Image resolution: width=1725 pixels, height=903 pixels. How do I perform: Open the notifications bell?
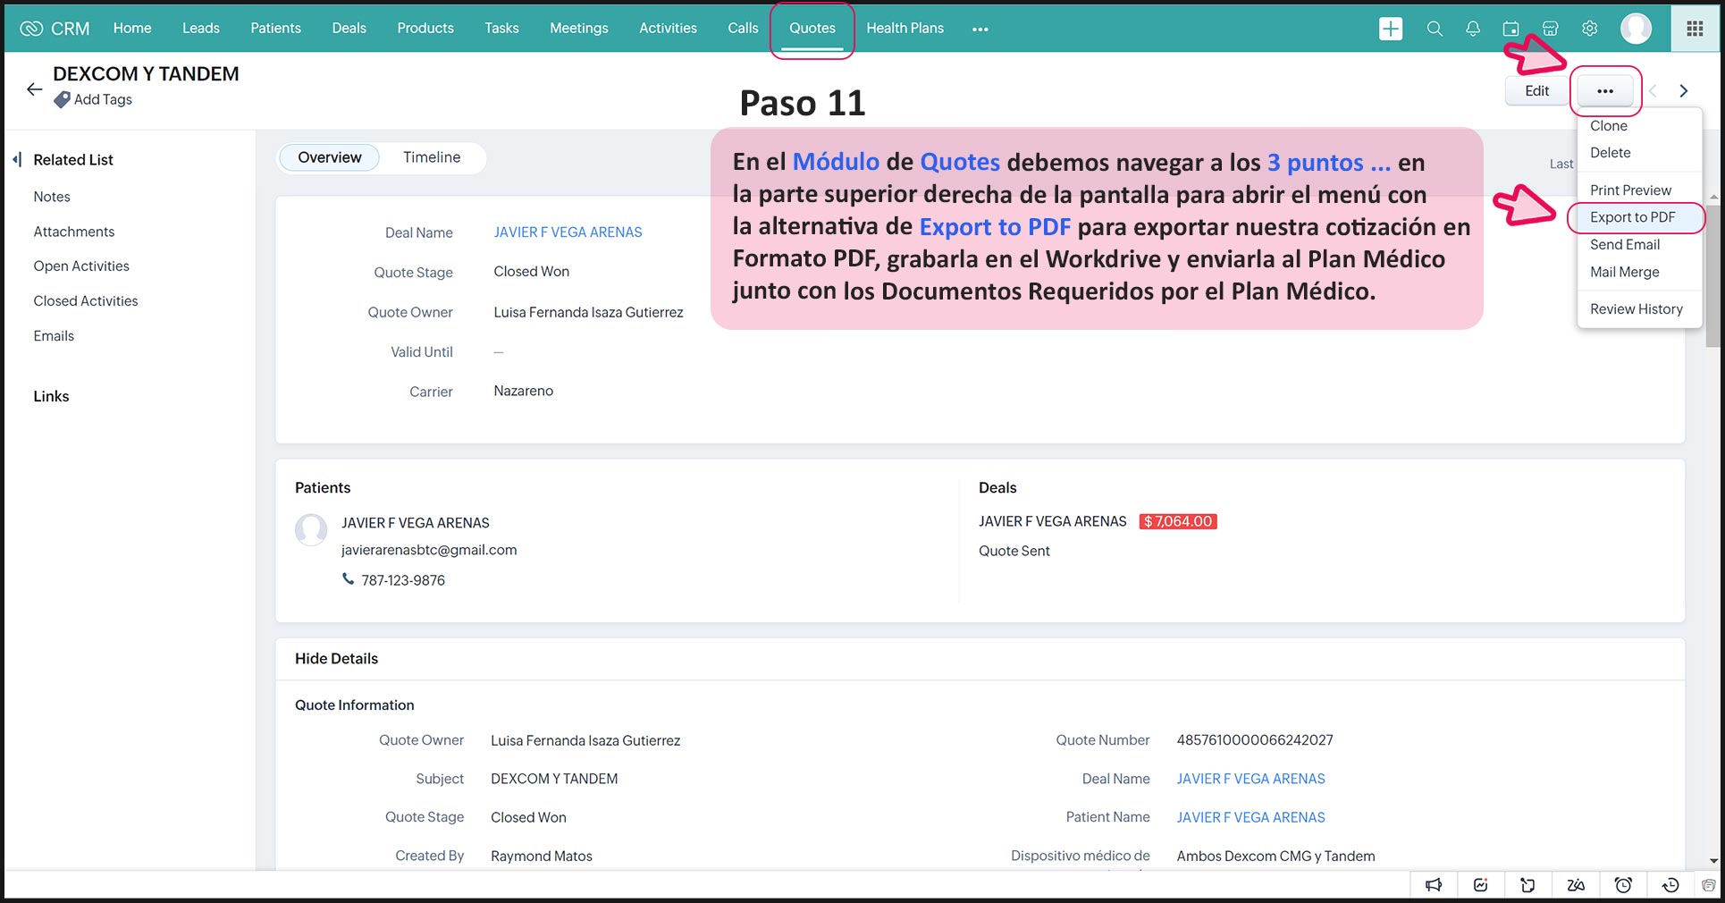tap(1473, 29)
